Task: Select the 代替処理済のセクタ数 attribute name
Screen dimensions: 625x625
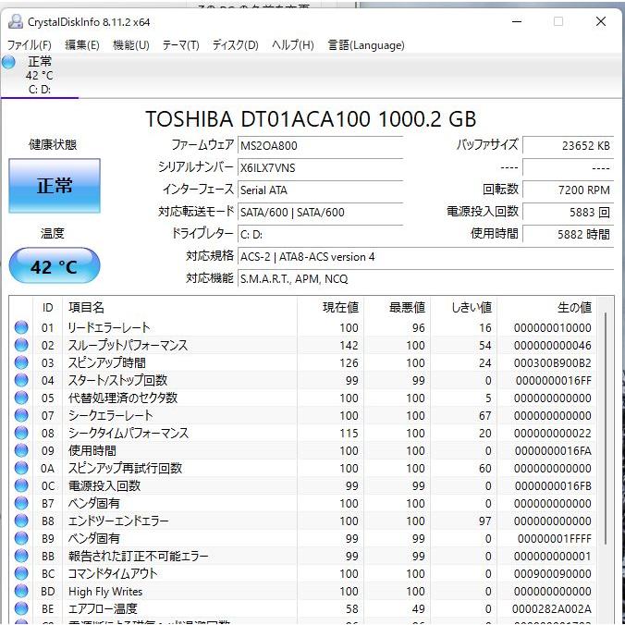Action: pyautogui.click(x=122, y=398)
